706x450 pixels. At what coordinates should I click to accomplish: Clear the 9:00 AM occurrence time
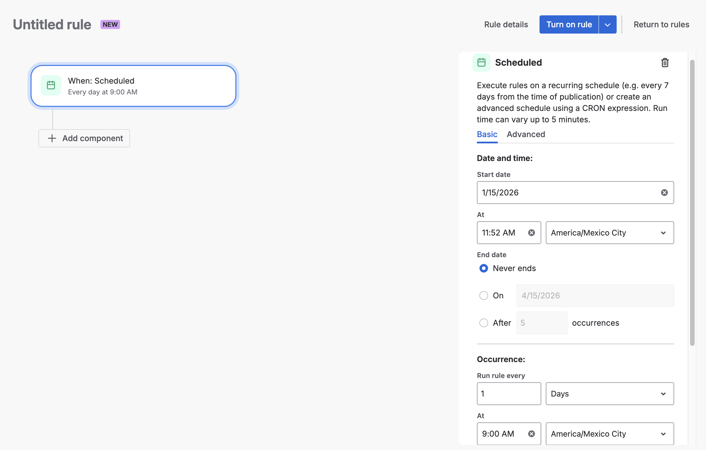pyautogui.click(x=531, y=434)
